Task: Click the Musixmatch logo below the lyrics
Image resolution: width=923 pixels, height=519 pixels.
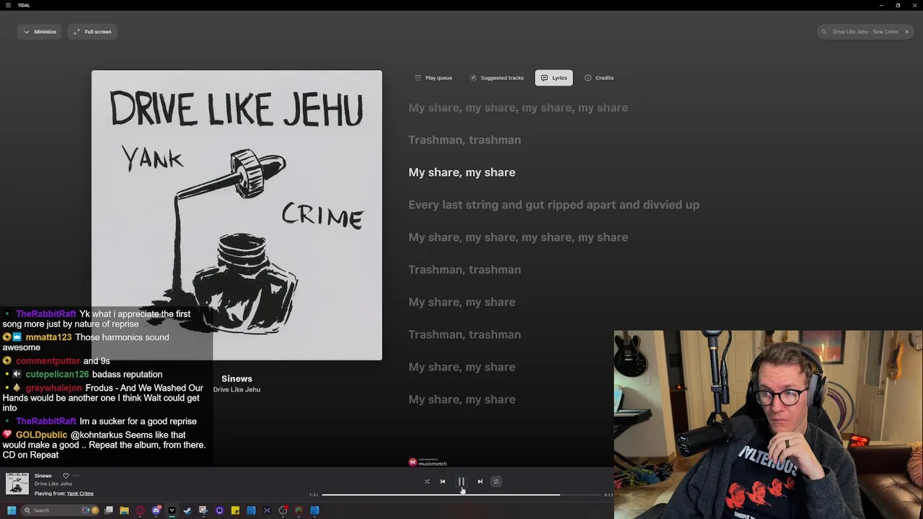Action: [428, 462]
